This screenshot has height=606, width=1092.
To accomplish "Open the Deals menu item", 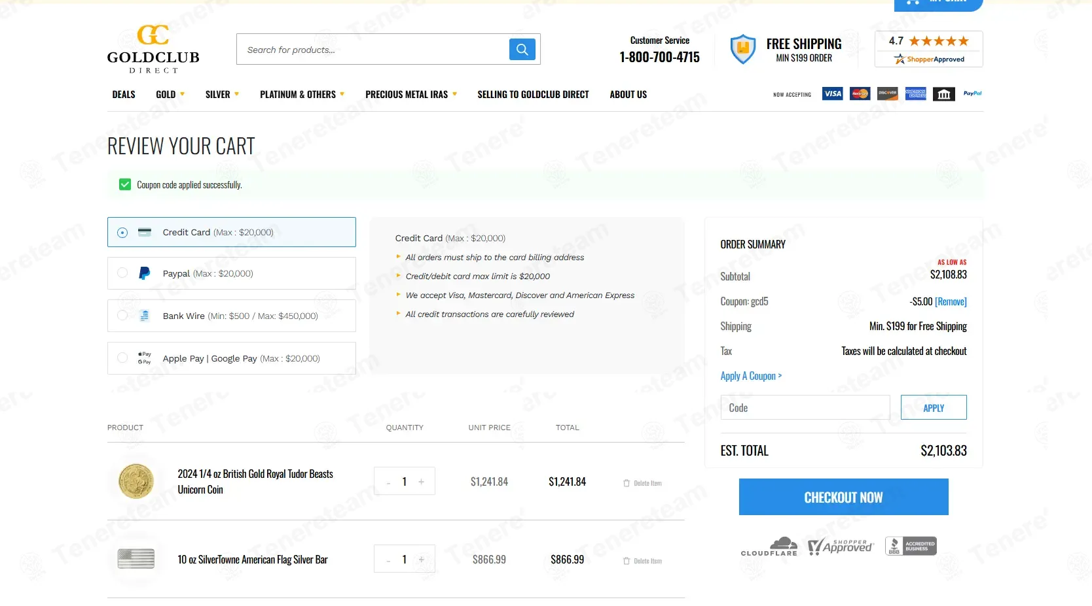I will point(124,95).
